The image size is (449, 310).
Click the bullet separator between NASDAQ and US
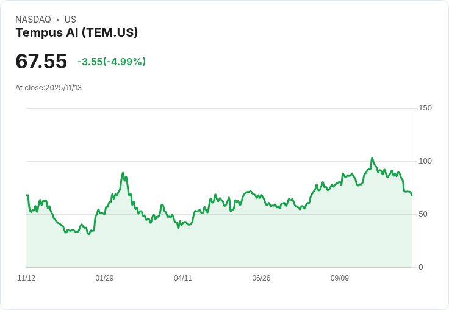click(x=58, y=20)
